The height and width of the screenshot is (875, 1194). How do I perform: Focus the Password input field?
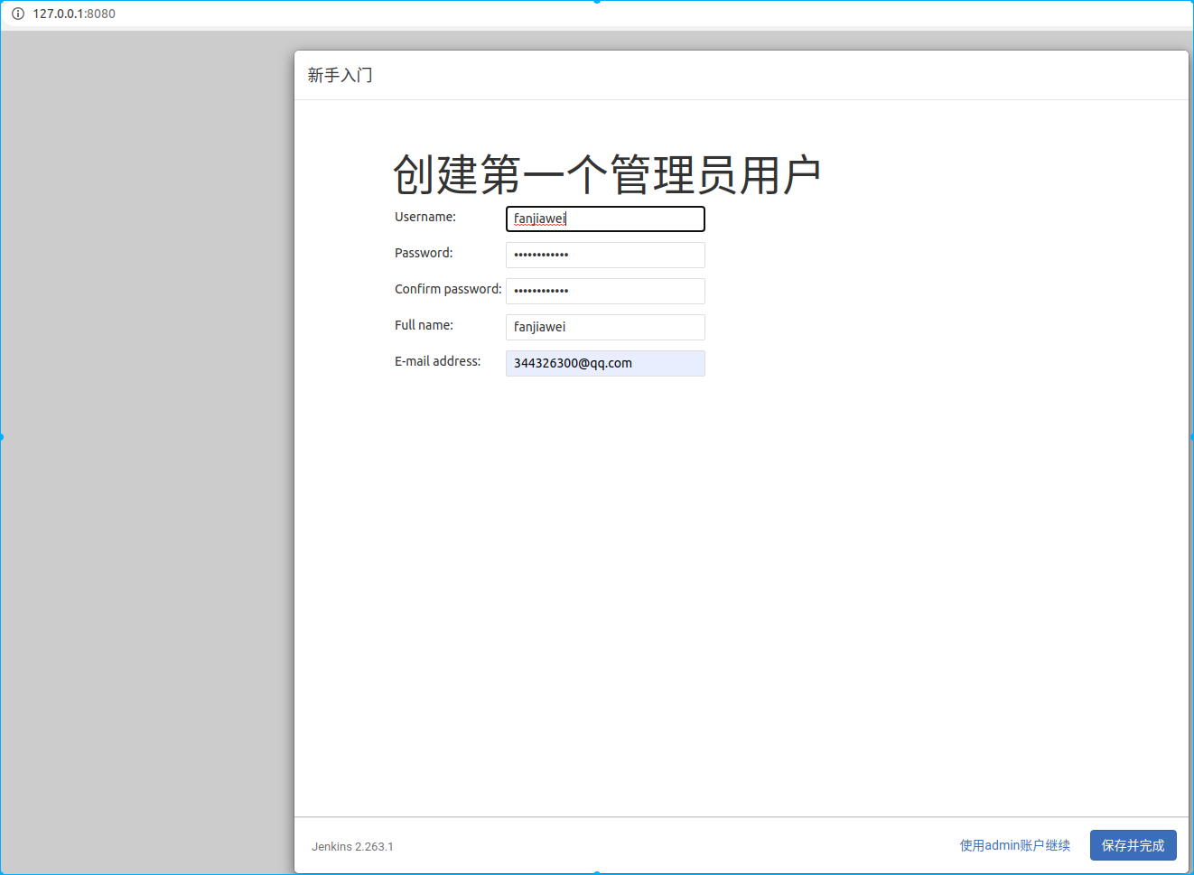pos(605,255)
